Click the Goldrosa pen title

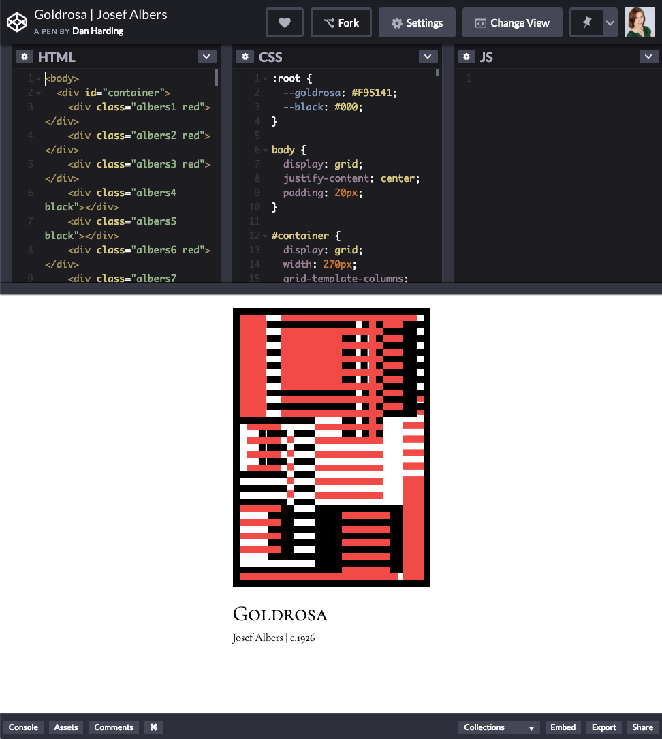(x=100, y=14)
